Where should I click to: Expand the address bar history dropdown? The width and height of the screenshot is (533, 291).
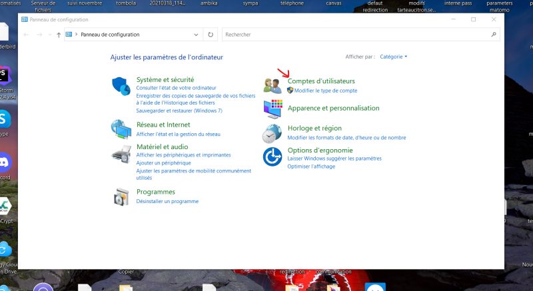(196, 35)
